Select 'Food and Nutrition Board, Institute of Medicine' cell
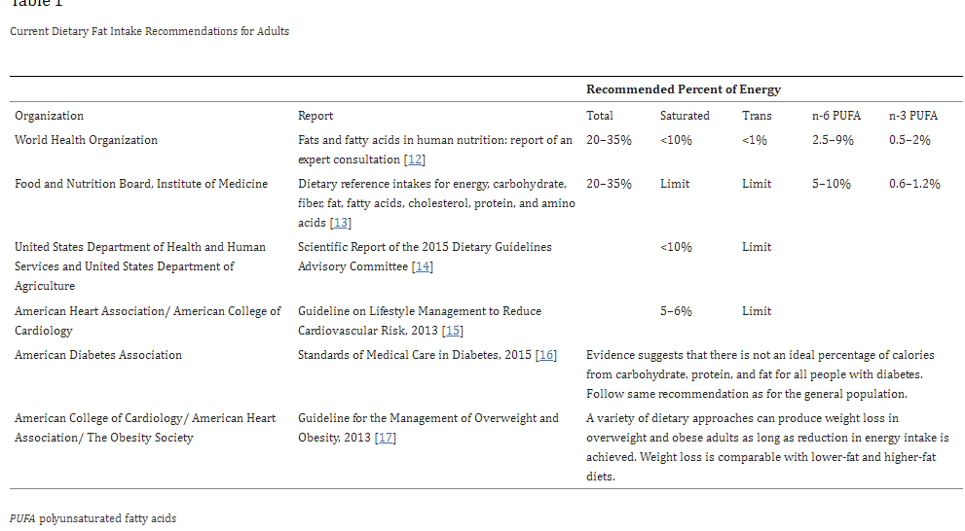This screenshot has height=531, width=965. pos(141,184)
